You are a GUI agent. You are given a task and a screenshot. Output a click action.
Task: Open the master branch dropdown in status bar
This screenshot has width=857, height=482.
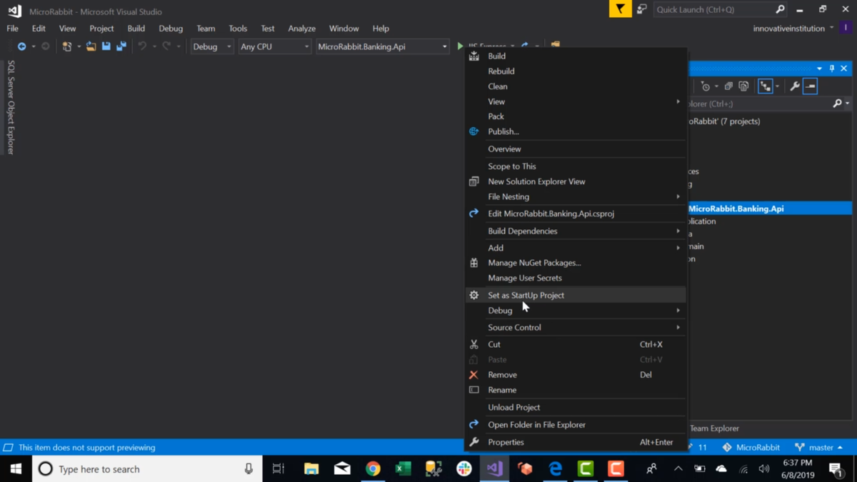[819, 447]
